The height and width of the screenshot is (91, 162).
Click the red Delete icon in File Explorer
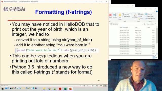coord(110,15)
